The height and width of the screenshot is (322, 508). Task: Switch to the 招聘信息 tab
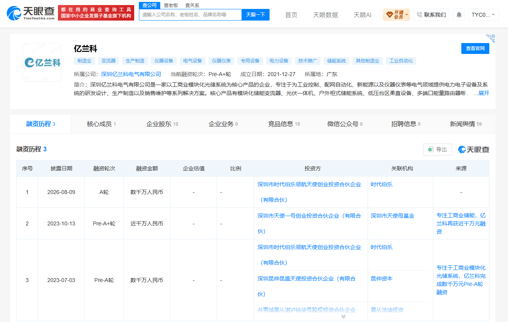(x=406, y=124)
